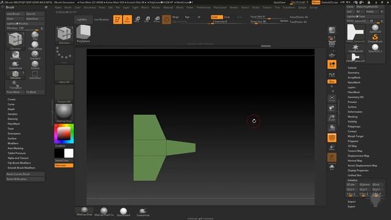The width and height of the screenshot is (391, 220).
Task: Select the Sphere3D_1 tool thumbnail
Action: 375,48
